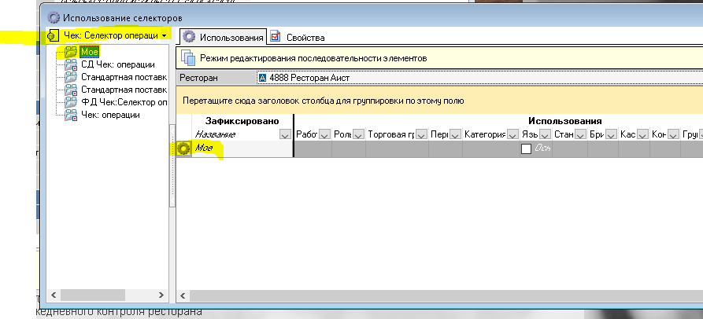Select the Мое item in the tree
Viewport: 703px width, 319px height.
tap(87, 52)
